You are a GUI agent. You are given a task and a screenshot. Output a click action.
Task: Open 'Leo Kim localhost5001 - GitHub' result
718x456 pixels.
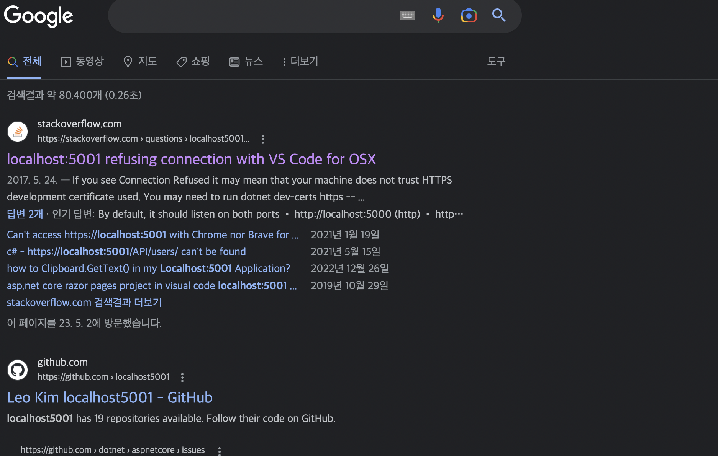coord(110,397)
